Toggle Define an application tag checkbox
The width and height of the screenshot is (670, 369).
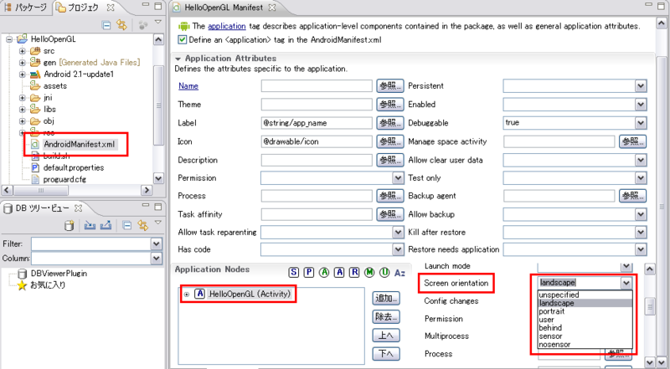[183, 39]
